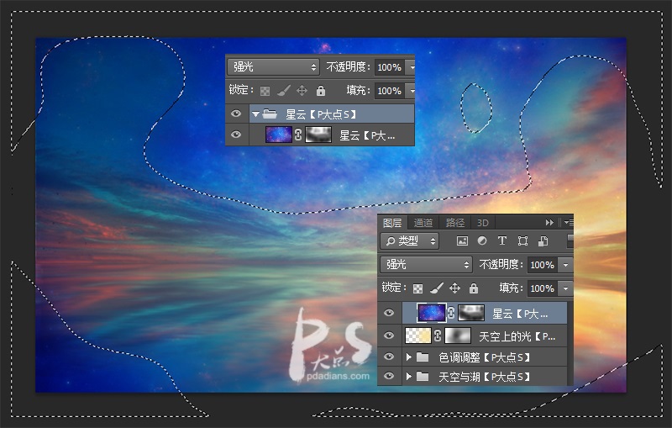Viewport: 672px width, 428px height.
Task: Click 填充 value field in floating panel
Action: 390,91
